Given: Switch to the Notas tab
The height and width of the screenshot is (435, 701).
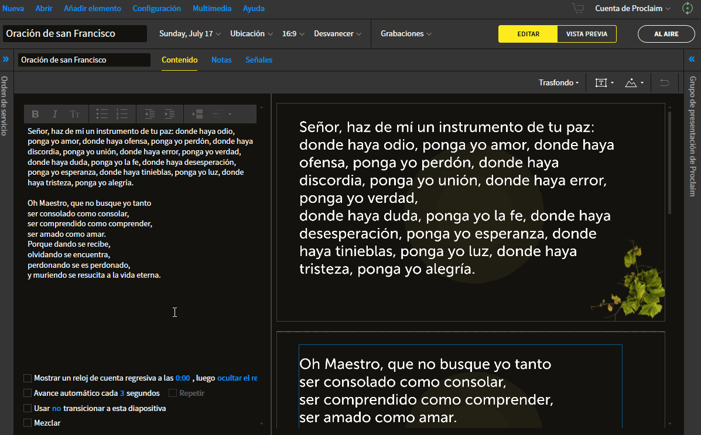Looking at the screenshot, I should coord(221,60).
